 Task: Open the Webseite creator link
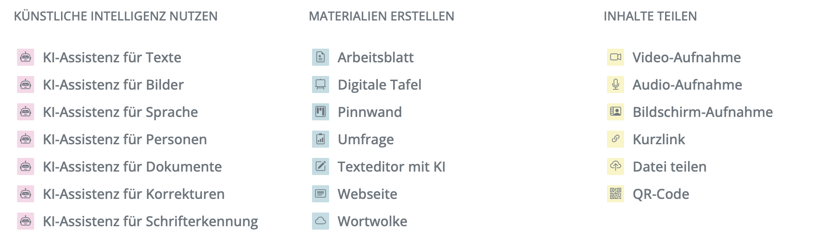coord(367,194)
